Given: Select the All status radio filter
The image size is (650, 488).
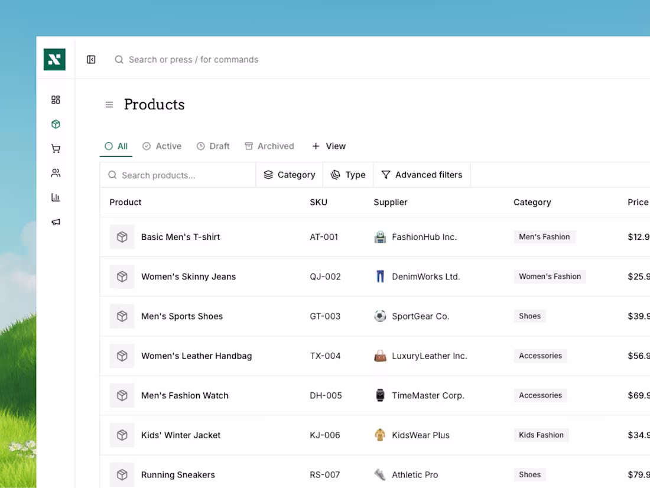Looking at the screenshot, I should 116,146.
